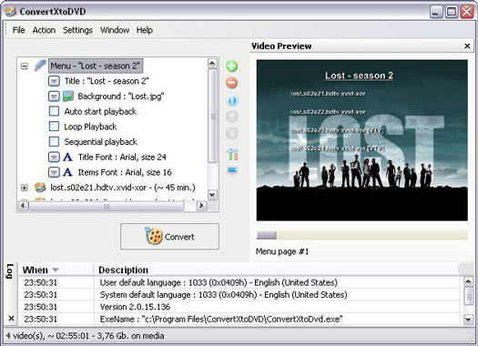Click the When column header
Viewport: 478px width, 346px height.
coord(56,270)
